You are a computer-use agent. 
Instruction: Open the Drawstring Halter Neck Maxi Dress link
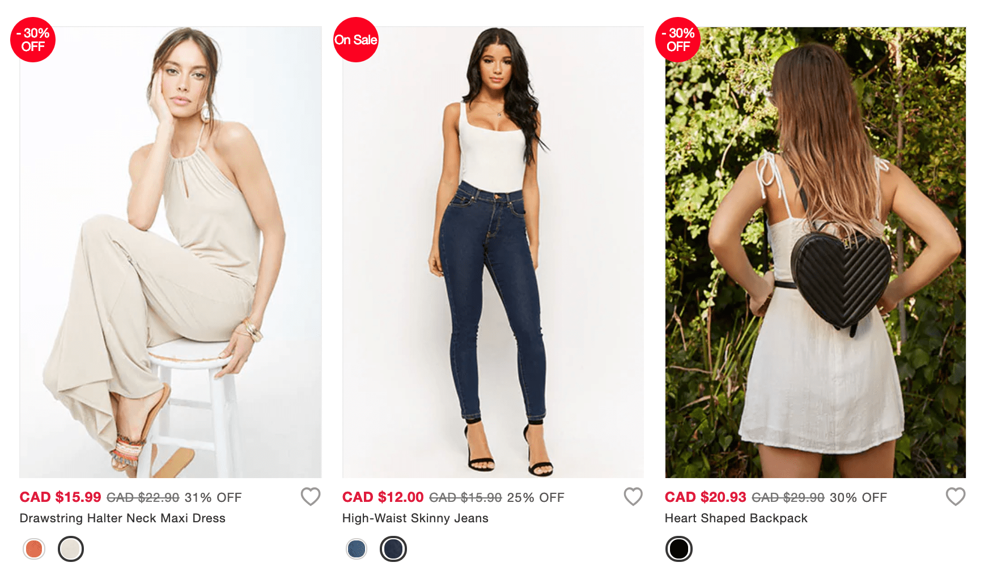pyautogui.click(x=122, y=518)
